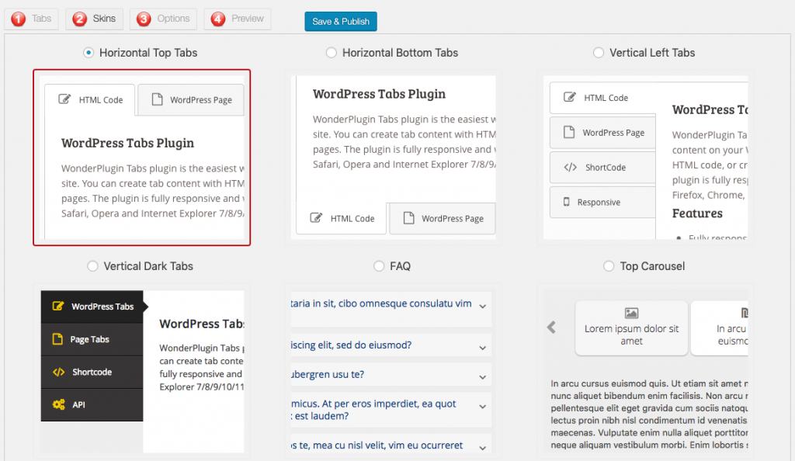This screenshot has height=461, width=795.
Task: Click the WordPress Page document icon
Action: [x=158, y=99]
